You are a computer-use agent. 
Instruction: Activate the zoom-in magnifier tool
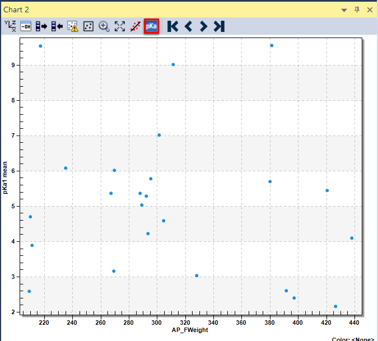(104, 26)
